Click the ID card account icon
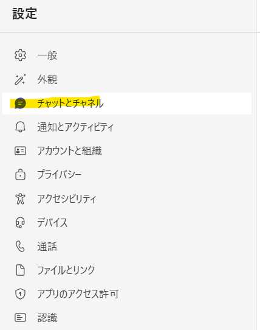The height and width of the screenshot is (330, 260). tap(21, 151)
